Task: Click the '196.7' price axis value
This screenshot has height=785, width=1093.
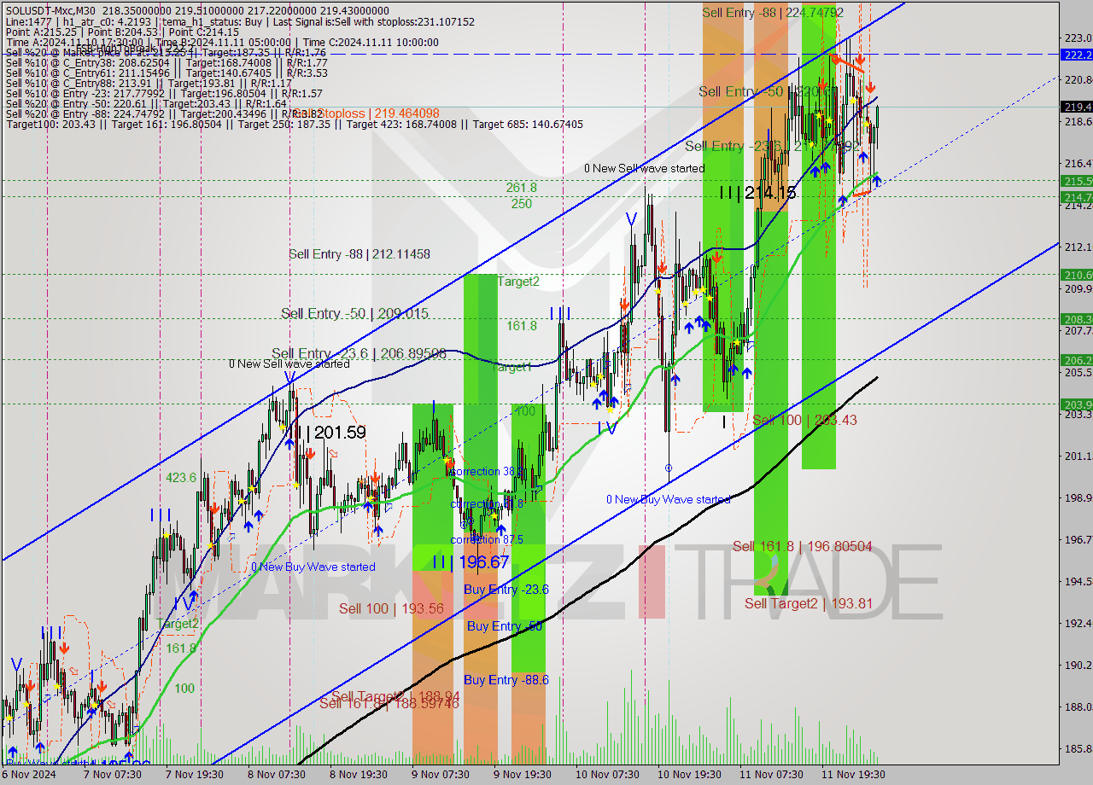Action: [1077, 539]
